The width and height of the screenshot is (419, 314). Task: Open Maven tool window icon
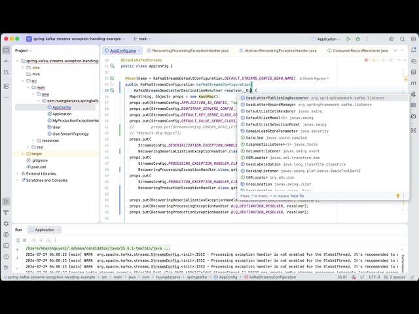[413, 83]
